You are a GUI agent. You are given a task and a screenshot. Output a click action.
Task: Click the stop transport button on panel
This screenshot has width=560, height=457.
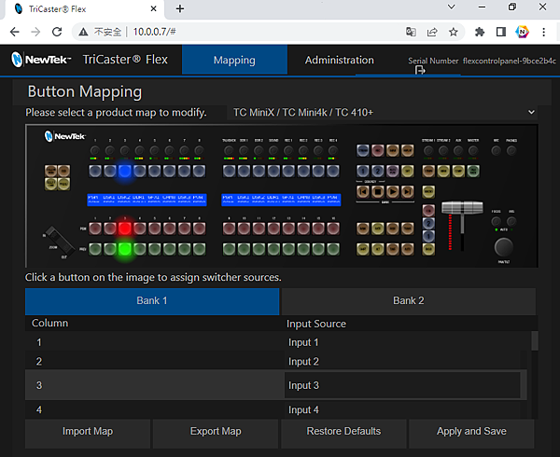377,192
